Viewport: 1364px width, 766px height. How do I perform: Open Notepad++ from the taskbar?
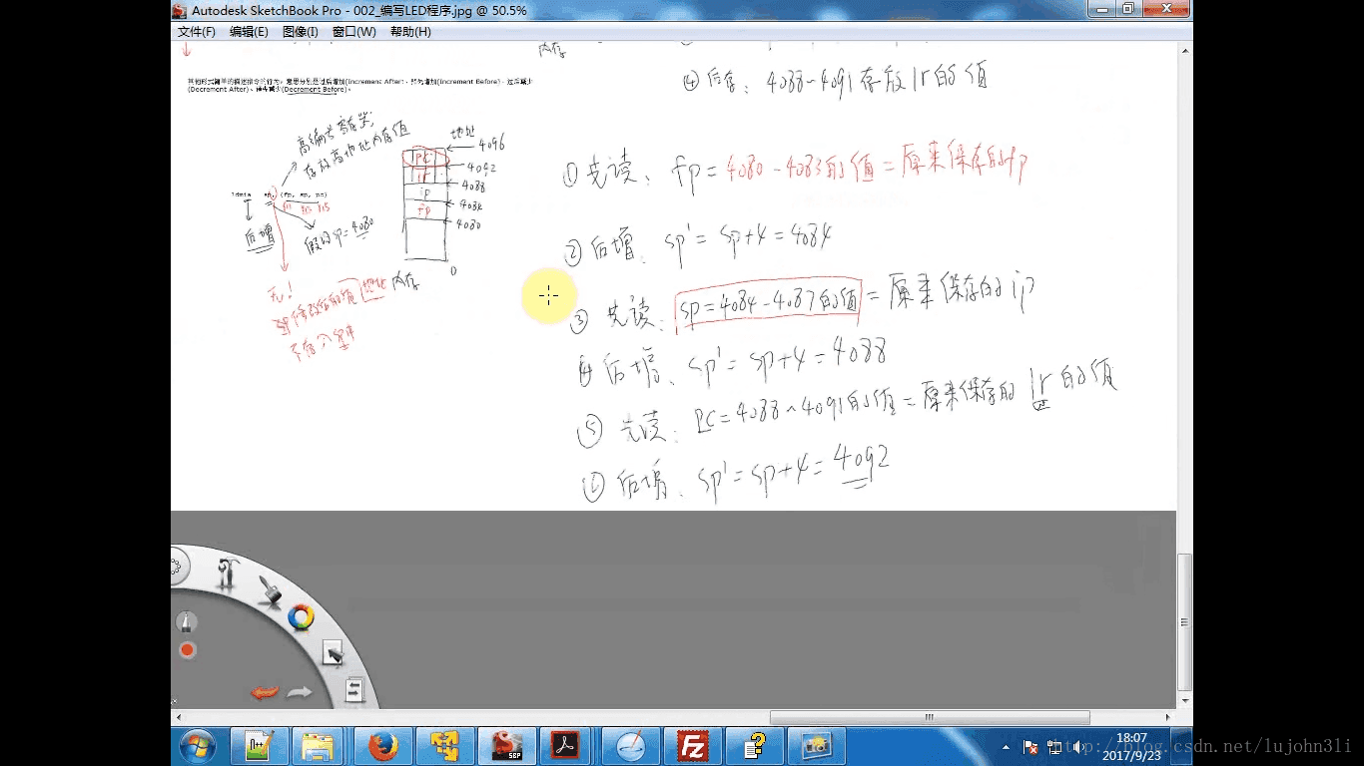[x=260, y=746]
